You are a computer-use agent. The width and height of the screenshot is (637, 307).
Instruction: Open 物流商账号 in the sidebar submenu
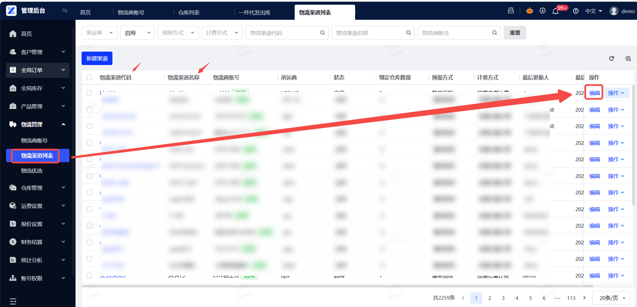(x=34, y=140)
